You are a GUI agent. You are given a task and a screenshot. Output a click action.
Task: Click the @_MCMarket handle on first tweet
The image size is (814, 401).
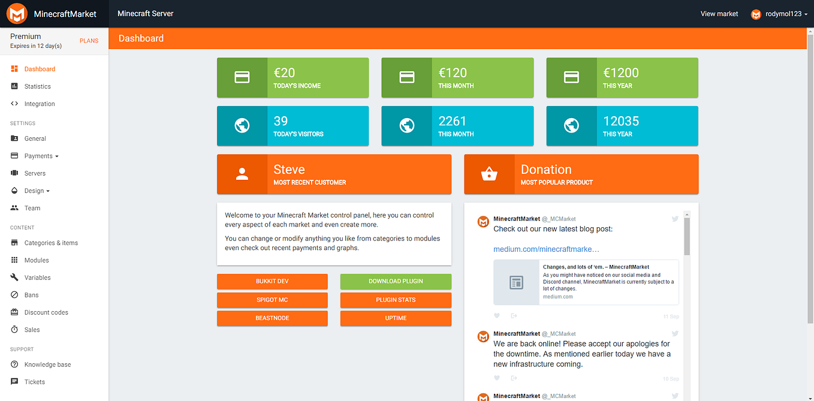[559, 219]
